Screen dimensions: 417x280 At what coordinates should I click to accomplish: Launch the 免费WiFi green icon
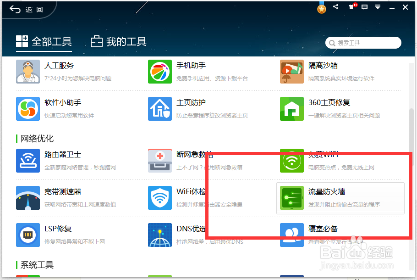(292, 161)
